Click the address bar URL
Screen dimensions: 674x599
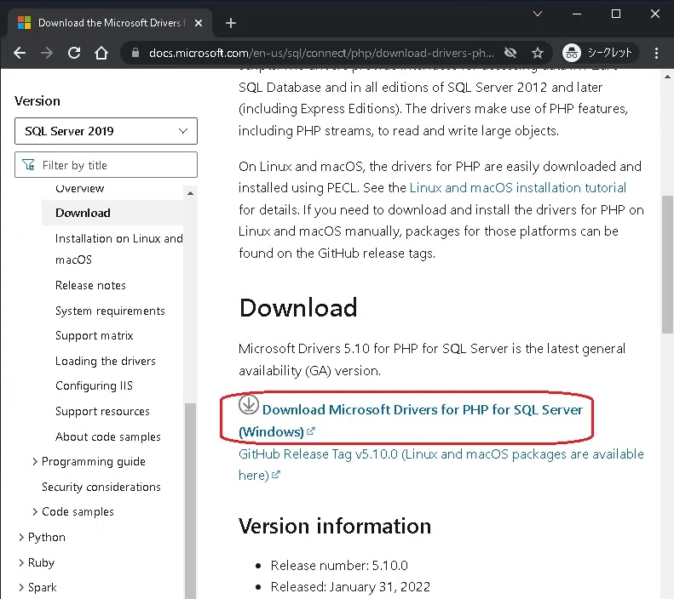pos(321,53)
